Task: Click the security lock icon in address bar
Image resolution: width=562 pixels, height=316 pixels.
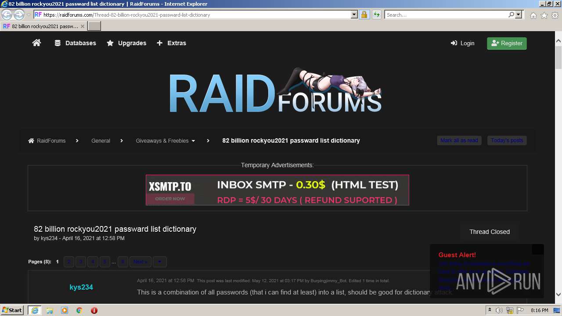Action: pos(364,14)
